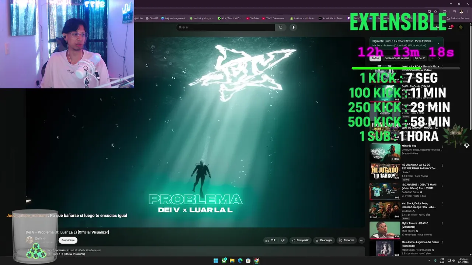Open Dei V channel avatar
472x265 pixels.
point(29,240)
